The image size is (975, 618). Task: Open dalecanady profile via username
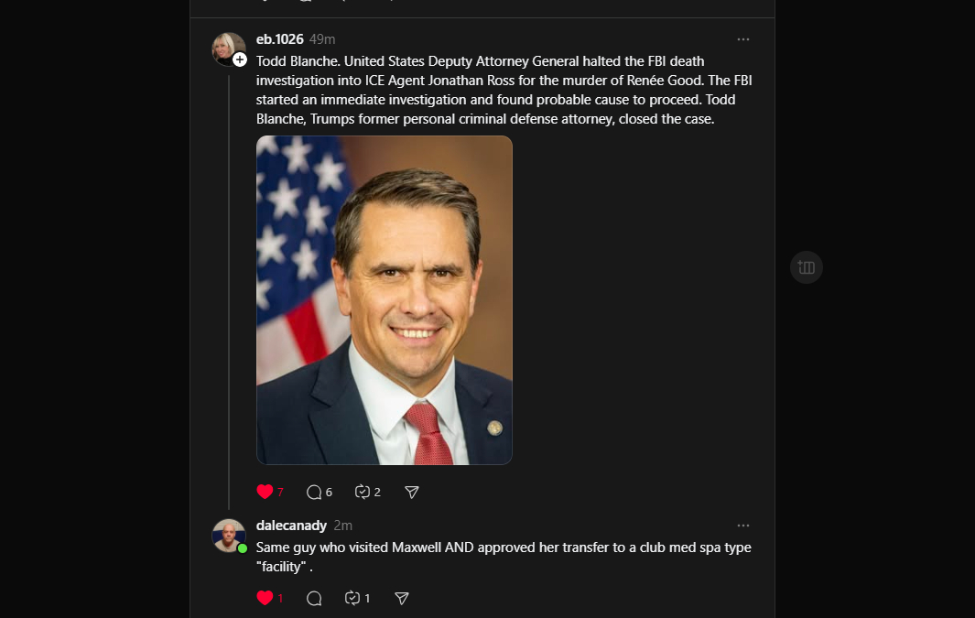(291, 526)
